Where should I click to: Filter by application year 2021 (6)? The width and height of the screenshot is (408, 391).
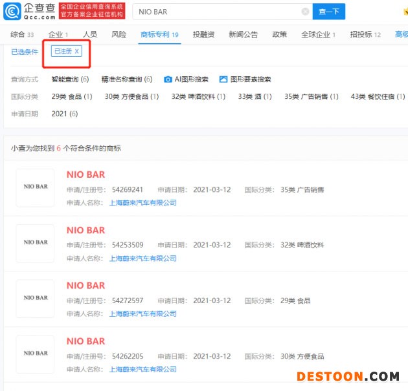click(x=65, y=114)
